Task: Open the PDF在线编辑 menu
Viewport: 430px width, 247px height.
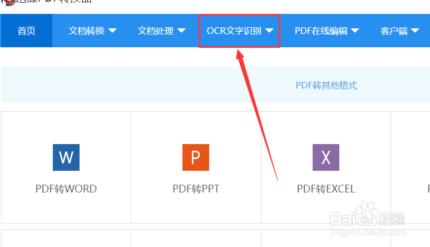Action: (x=321, y=31)
